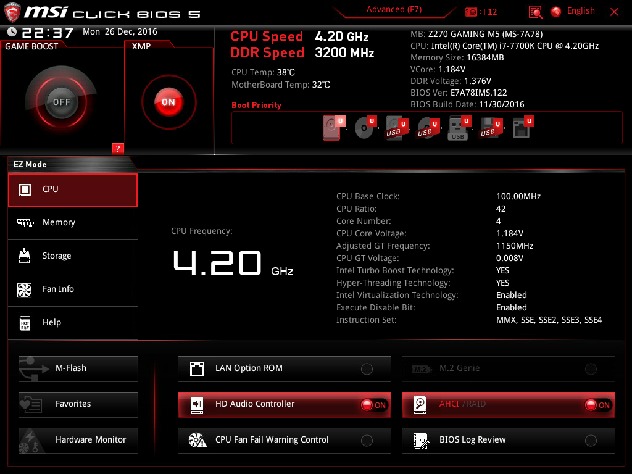Image resolution: width=632 pixels, height=474 pixels.
Task: Click the Fan Info fan icon
Action: tap(25, 289)
